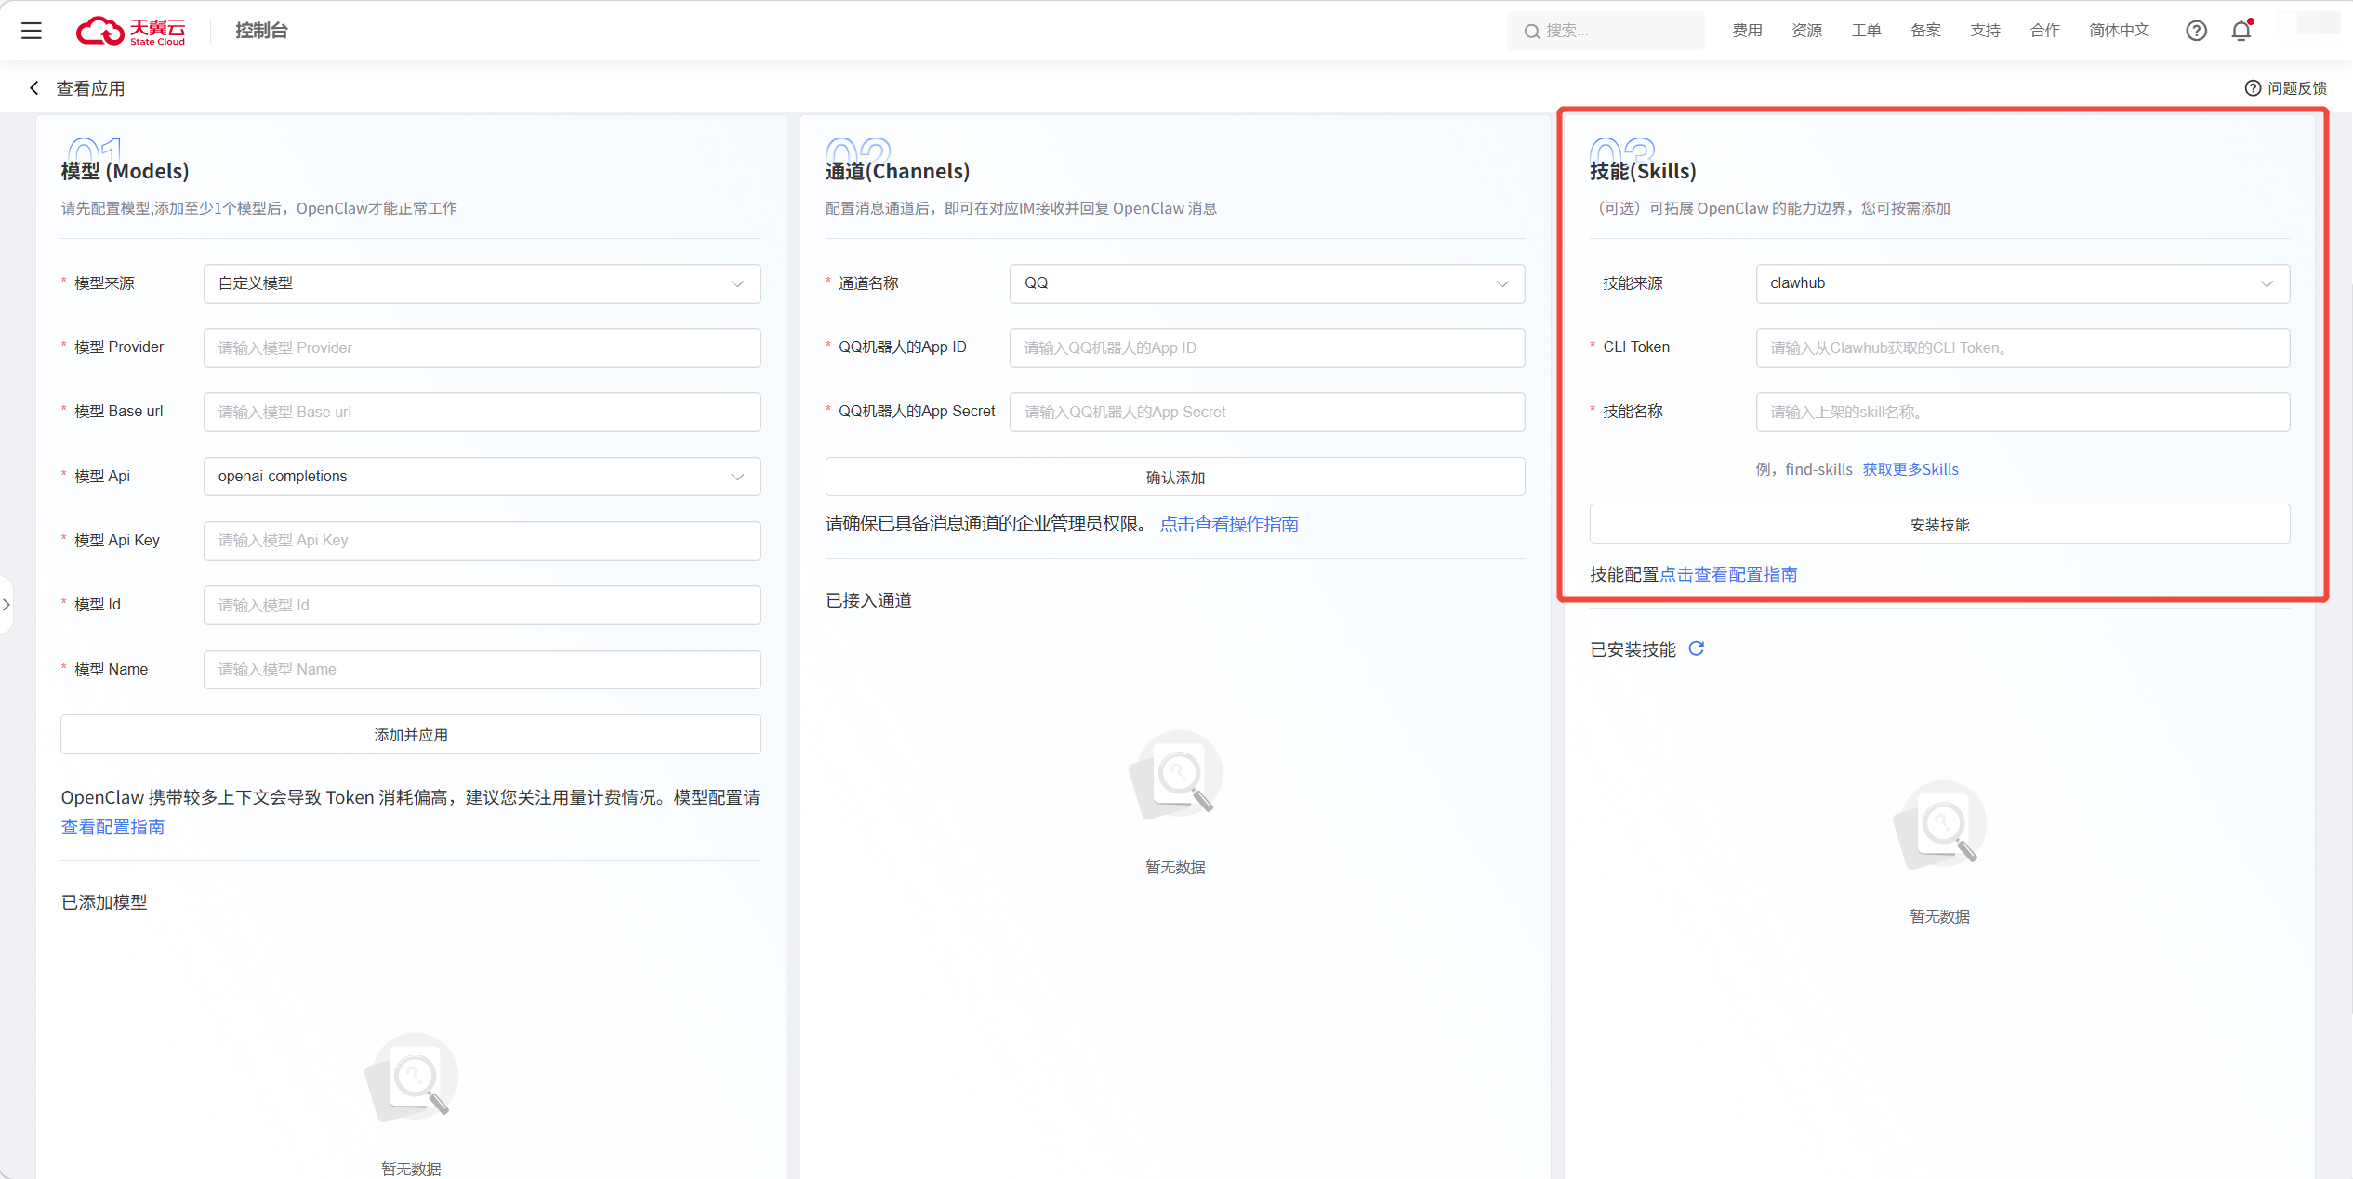
Task: Refresh the installed skills list
Action: (x=1697, y=648)
